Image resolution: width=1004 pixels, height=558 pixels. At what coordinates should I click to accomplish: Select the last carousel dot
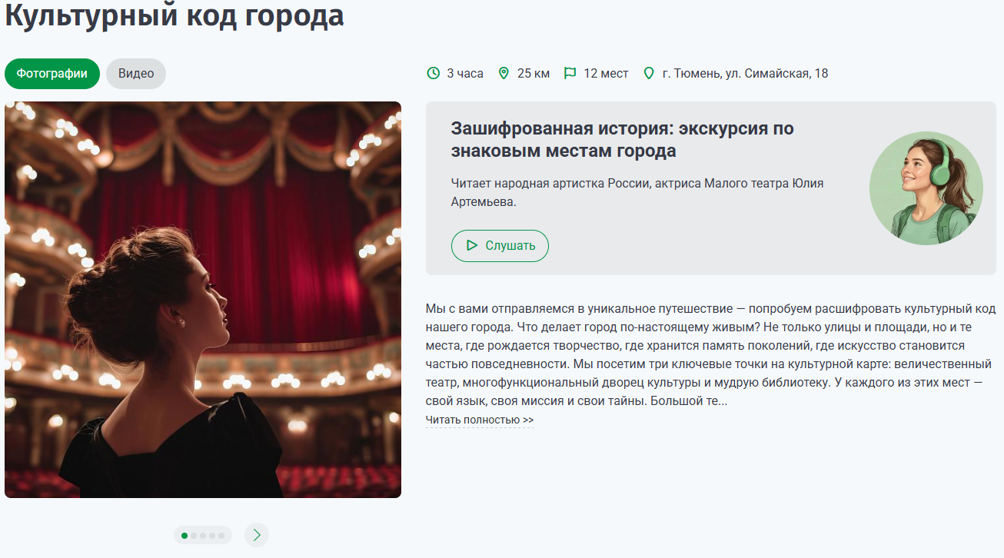click(x=221, y=536)
